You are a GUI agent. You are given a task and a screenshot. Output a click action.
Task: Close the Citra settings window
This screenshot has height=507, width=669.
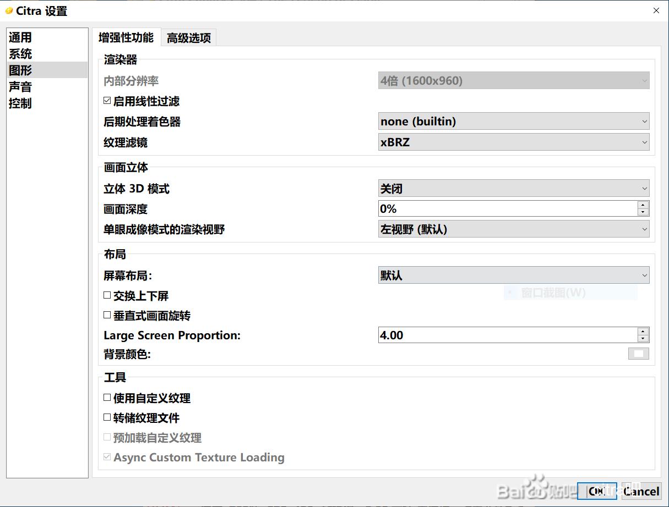coord(656,10)
